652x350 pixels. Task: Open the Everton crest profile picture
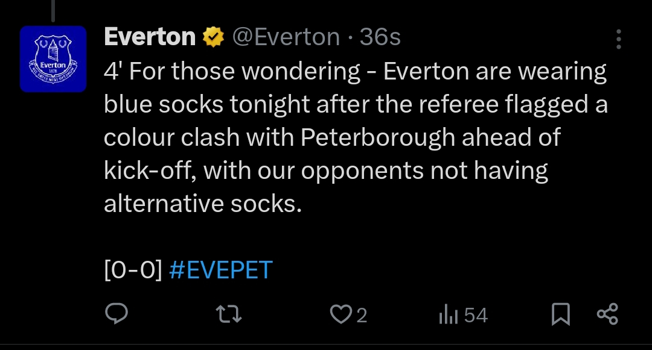[53, 59]
